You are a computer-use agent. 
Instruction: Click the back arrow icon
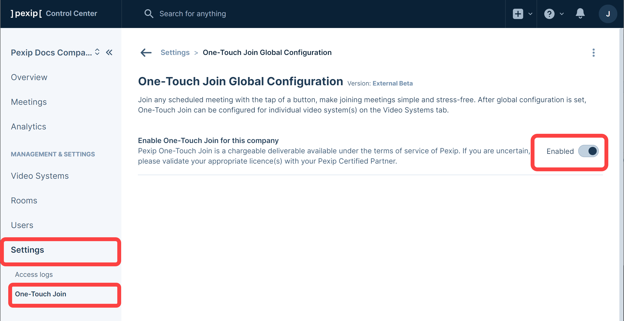[x=146, y=53]
